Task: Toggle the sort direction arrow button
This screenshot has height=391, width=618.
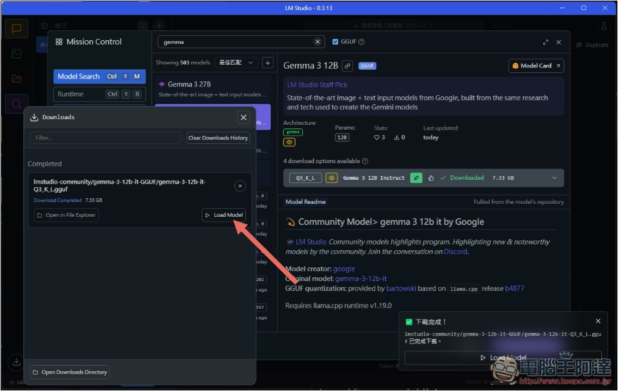Action: coord(268,62)
